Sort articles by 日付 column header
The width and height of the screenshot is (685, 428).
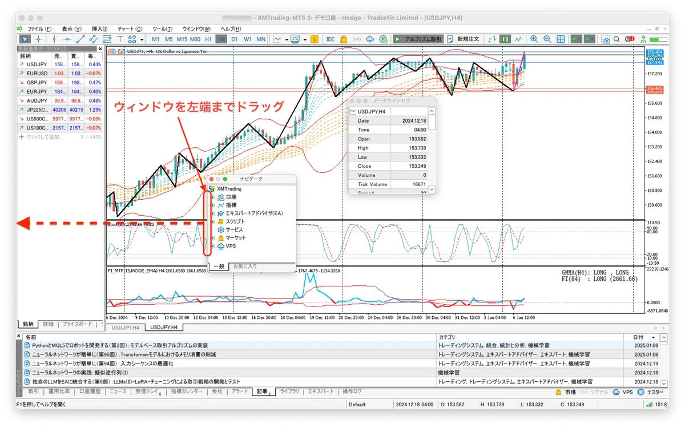[641, 337]
